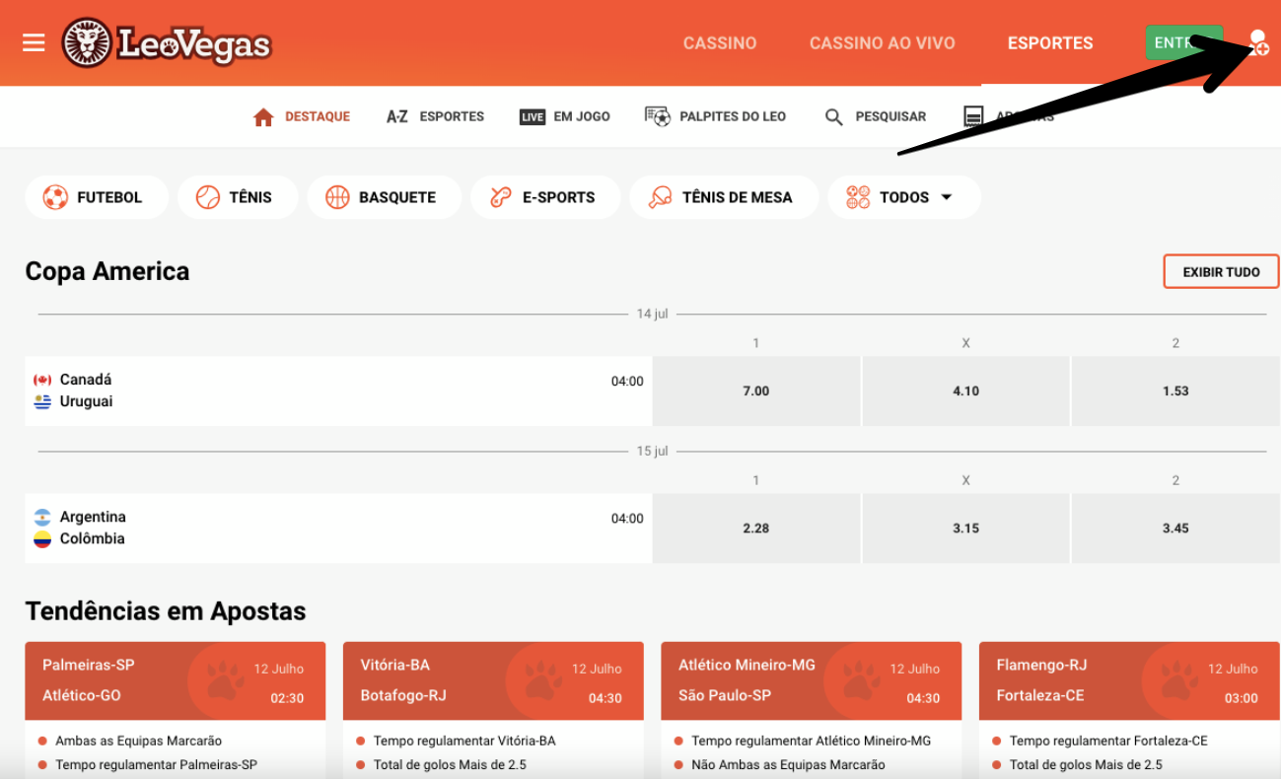This screenshot has width=1281, height=779.
Task: Open the Palmeiras-SP vs Atlético-GO card
Action: click(x=176, y=680)
